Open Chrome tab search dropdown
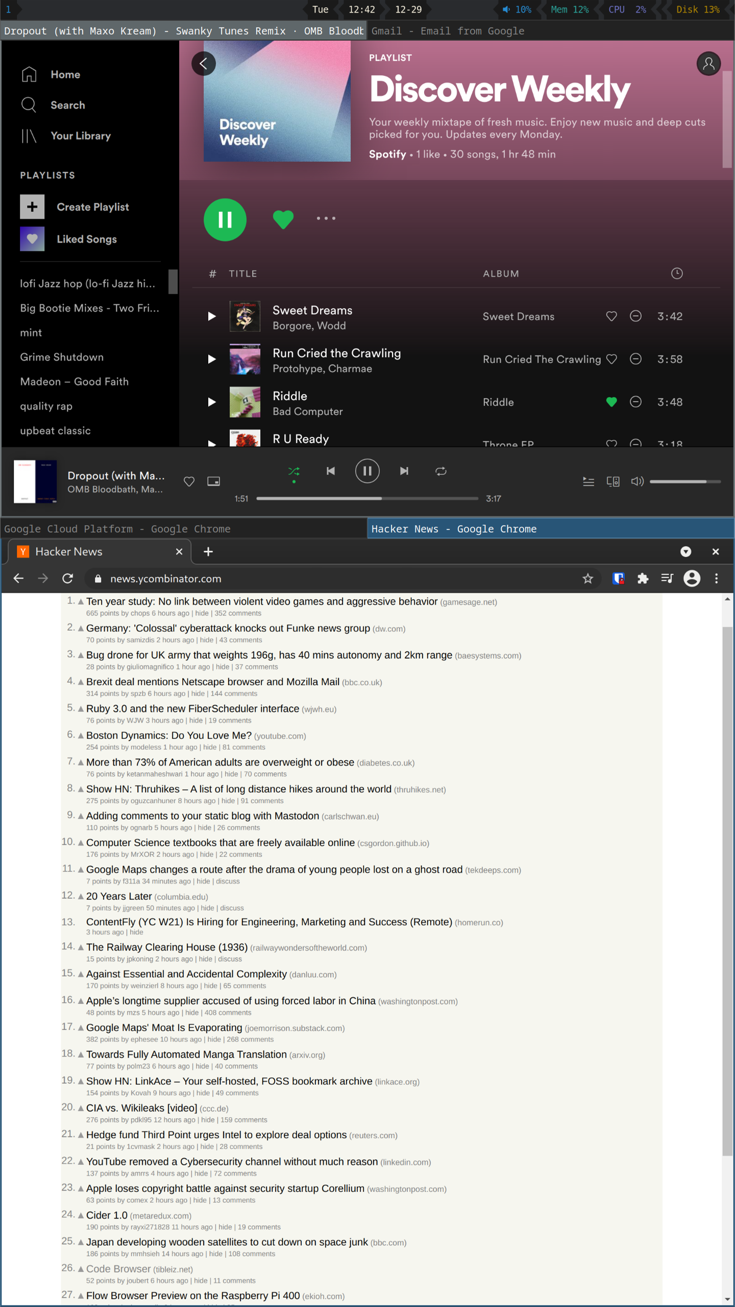Viewport: 735px width, 1307px height. pyautogui.click(x=686, y=552)
